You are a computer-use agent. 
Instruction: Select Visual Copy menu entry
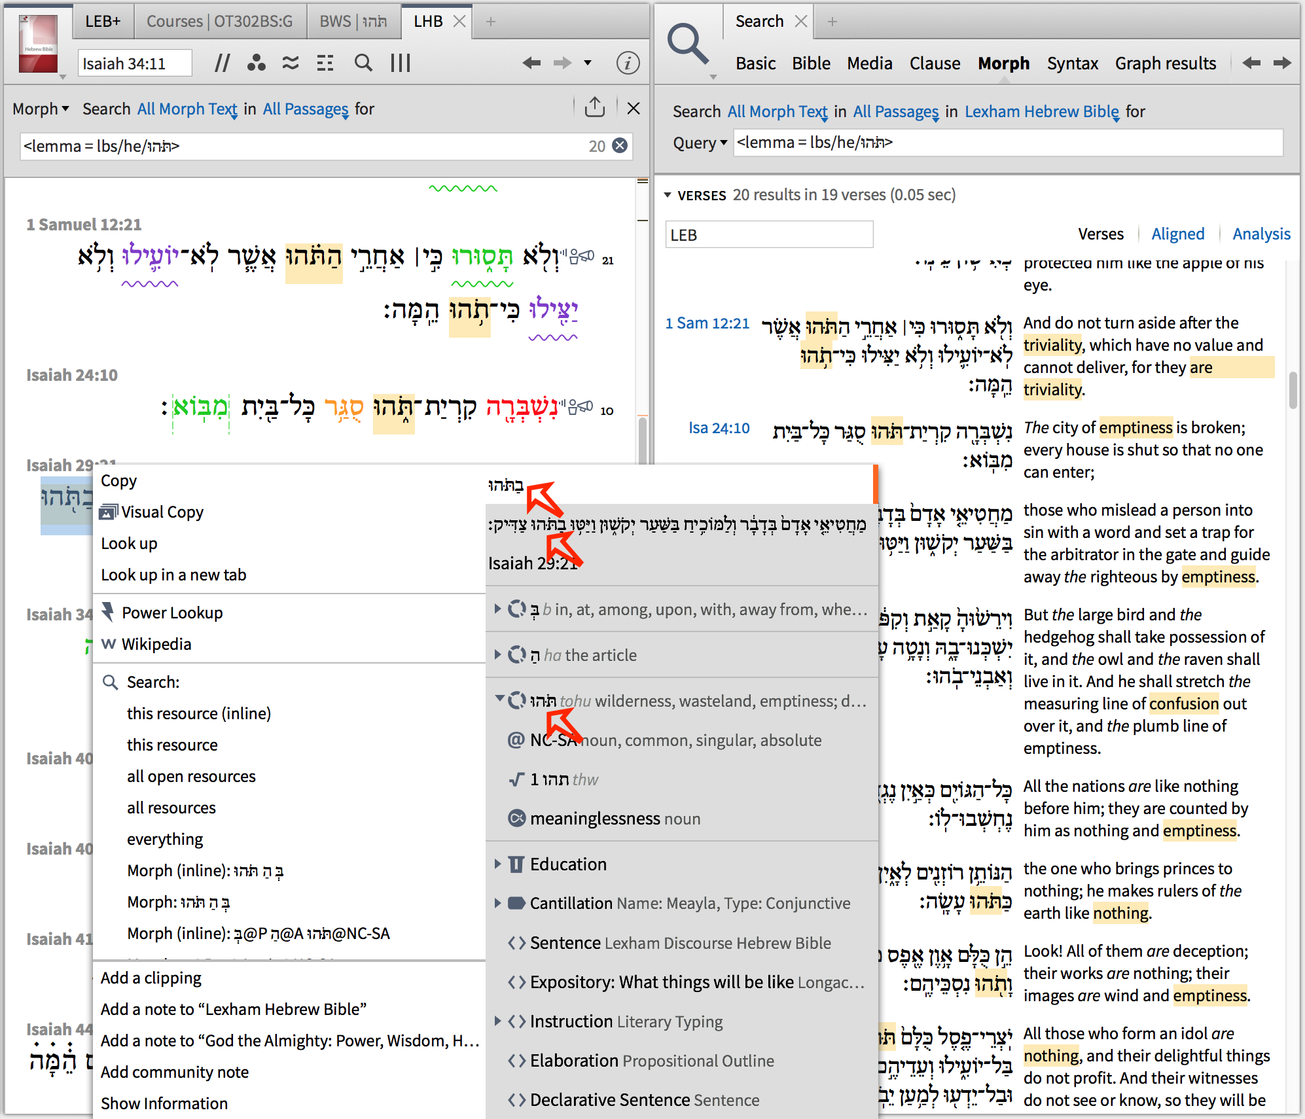162,512
